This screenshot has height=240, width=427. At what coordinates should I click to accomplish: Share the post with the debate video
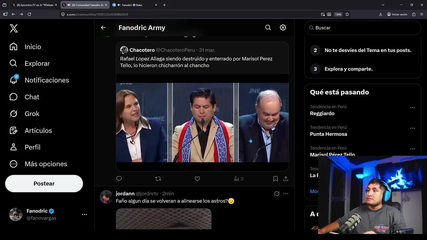point(286,179)
